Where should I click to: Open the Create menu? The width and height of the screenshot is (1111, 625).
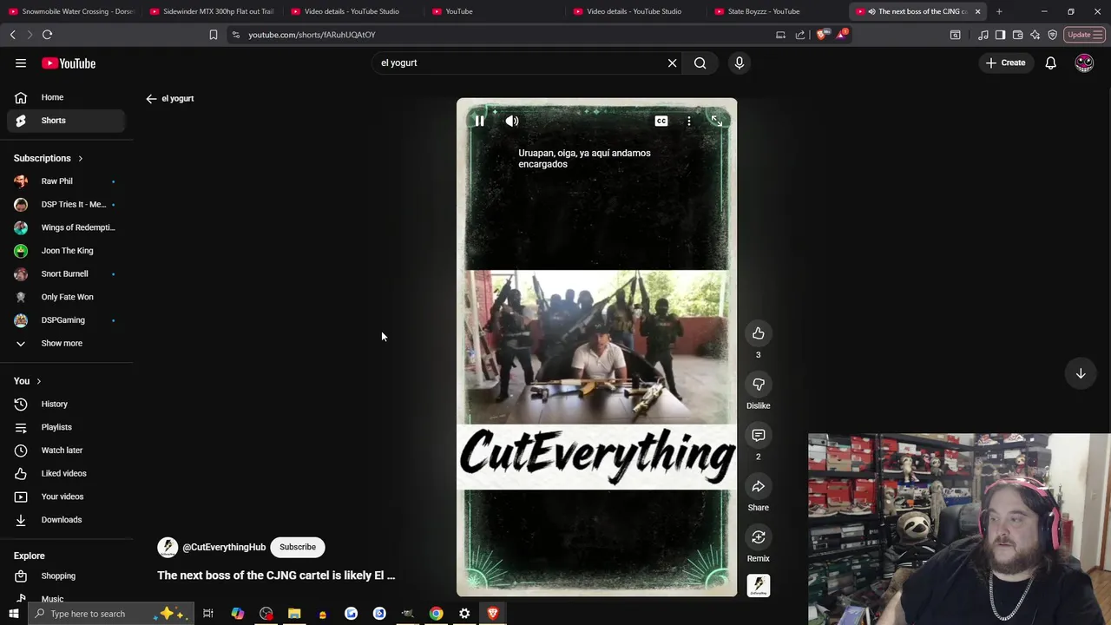(x=1005, y=62)
